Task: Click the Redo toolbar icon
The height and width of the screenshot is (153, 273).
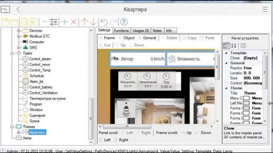Action: point(113,22)
